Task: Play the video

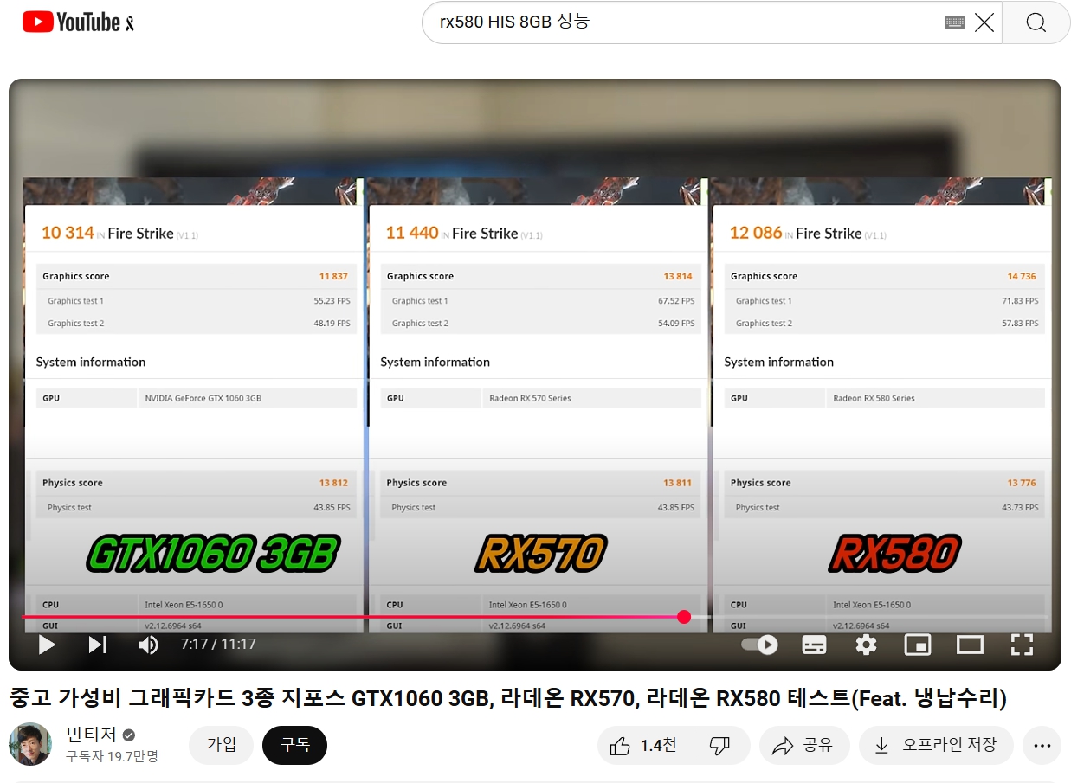Action: [x=47, y=645]
